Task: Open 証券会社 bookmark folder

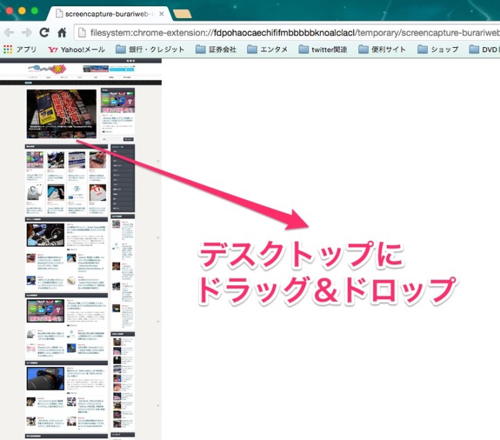Action: click(216, 49)
